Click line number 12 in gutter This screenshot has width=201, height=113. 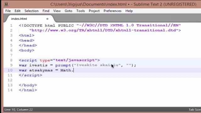tap(10, 80)
